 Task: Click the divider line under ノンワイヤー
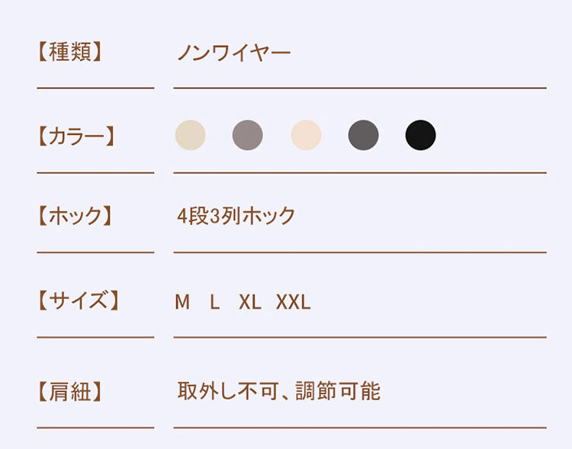(360, 88)
